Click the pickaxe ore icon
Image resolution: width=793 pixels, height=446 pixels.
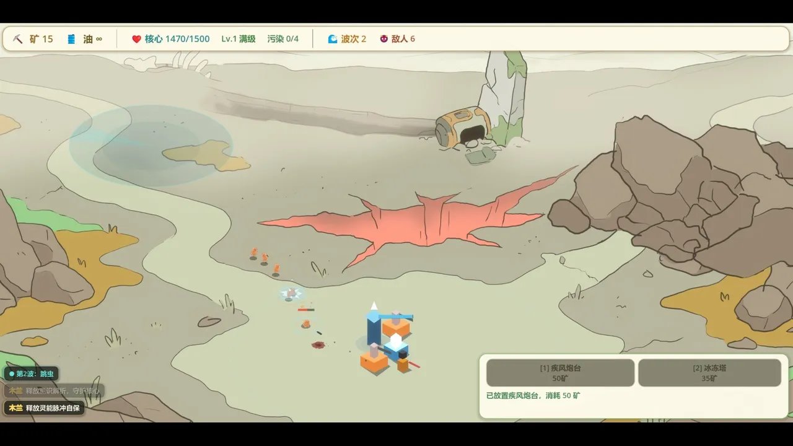[x=18, y=39]
